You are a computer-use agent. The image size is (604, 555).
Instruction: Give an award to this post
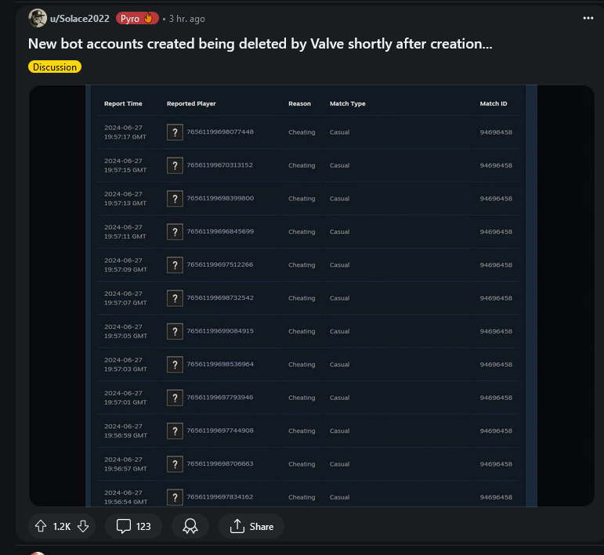click(x=190, y=526)
